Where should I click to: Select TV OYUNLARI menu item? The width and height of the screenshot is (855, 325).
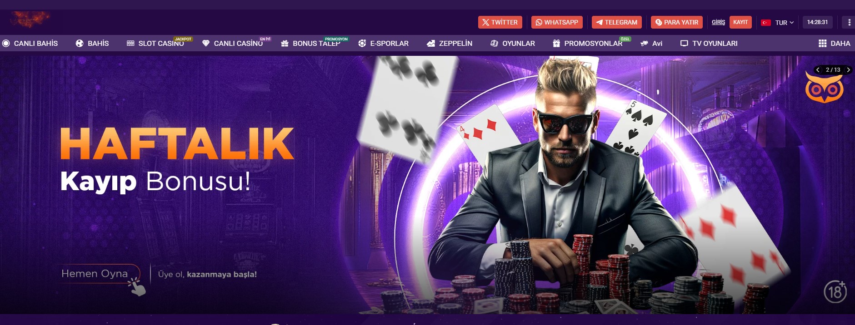tap(709, 43)
